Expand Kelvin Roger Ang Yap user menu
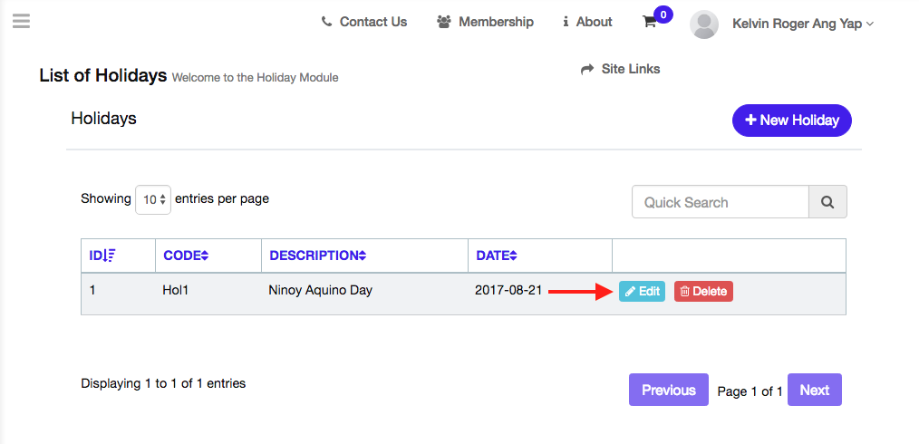 (x=802, y=24)
